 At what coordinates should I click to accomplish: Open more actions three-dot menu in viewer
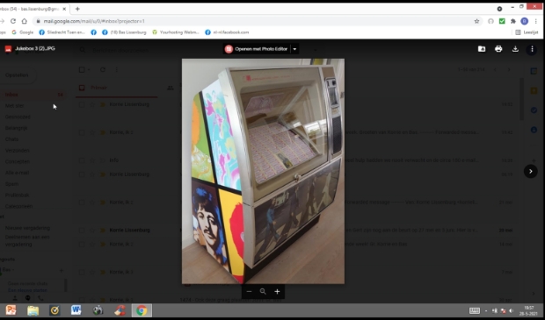pos(532,49)
